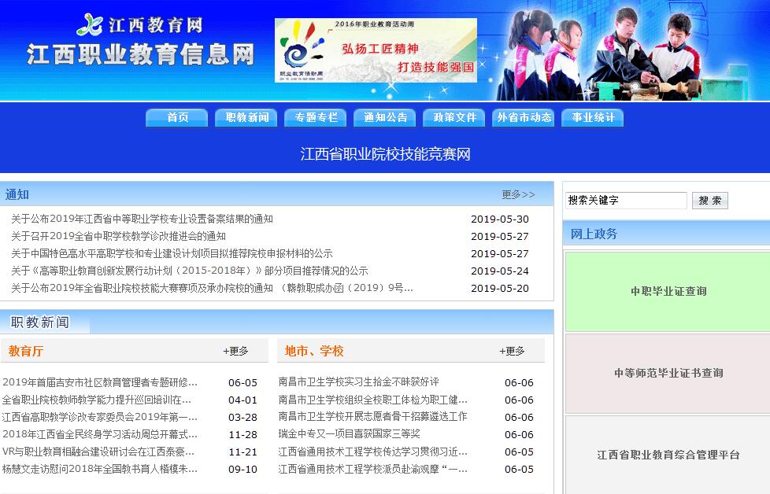This screenshot has height=494, width=770.
Task: Select 外省市动态 navigation item
Action: (524, 117)
